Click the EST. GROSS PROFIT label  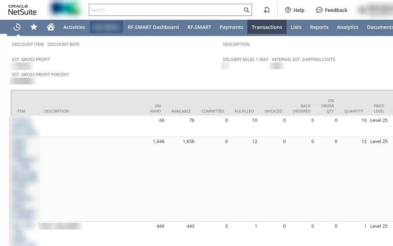tap(31, 59)
